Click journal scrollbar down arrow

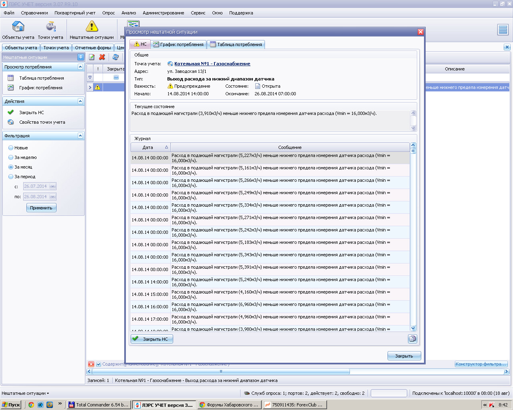pos(413,328)
